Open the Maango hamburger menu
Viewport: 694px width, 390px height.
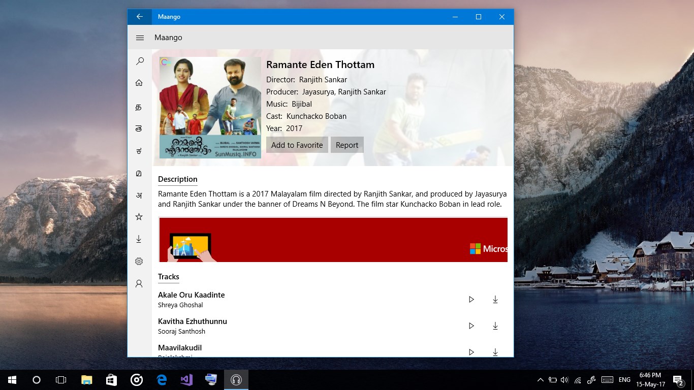[x=140, y=38]
